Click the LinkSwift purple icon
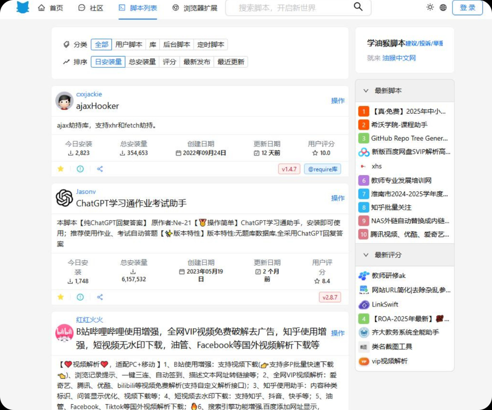 [x=364, y=305]
